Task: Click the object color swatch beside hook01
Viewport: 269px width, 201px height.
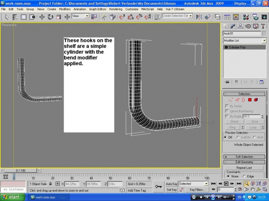Action: click(265, 33)
